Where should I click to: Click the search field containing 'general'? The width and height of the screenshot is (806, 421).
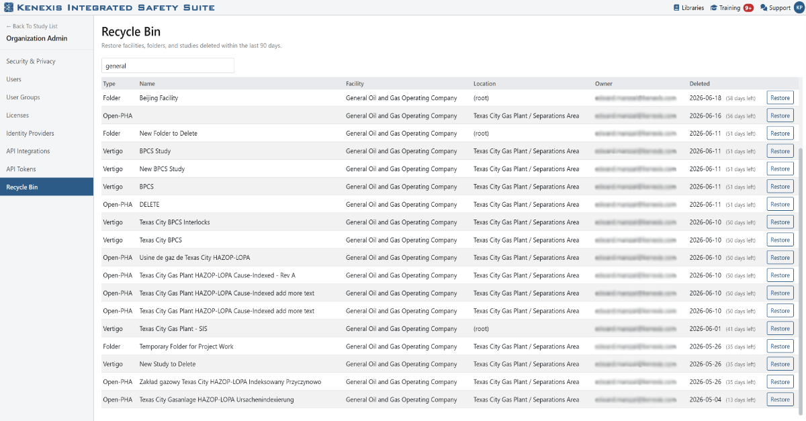(168, 66)
